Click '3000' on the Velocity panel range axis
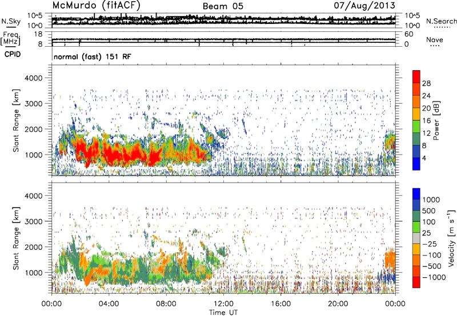Viewport: 457px width, 316px height. pos(34,221)
